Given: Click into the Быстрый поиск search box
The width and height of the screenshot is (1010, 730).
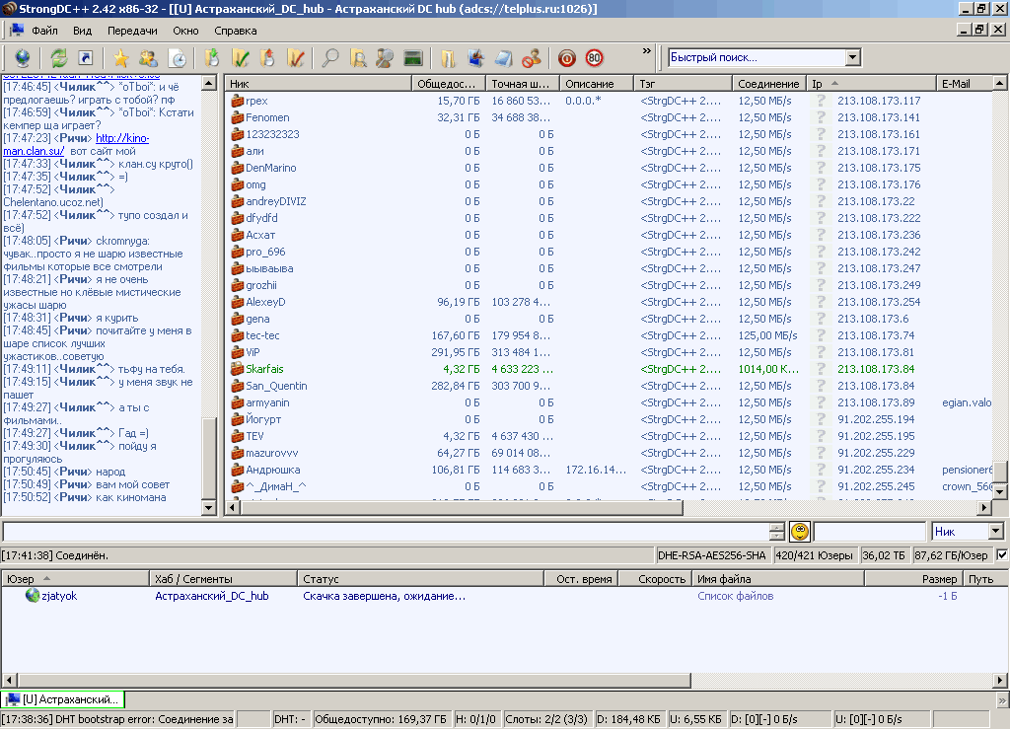Looking at the screenshot, I should (757, 57).
